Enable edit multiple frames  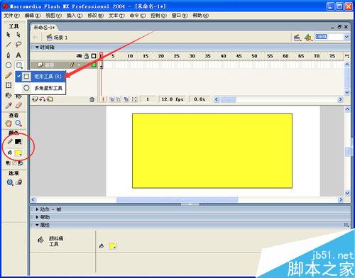(126, 99)
